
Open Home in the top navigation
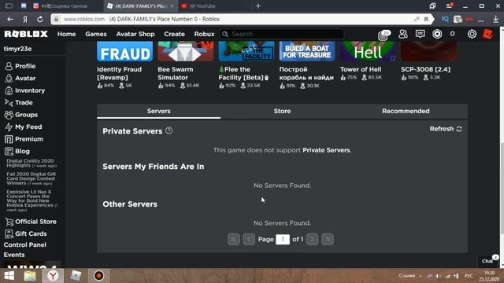(x=66, y=34)
